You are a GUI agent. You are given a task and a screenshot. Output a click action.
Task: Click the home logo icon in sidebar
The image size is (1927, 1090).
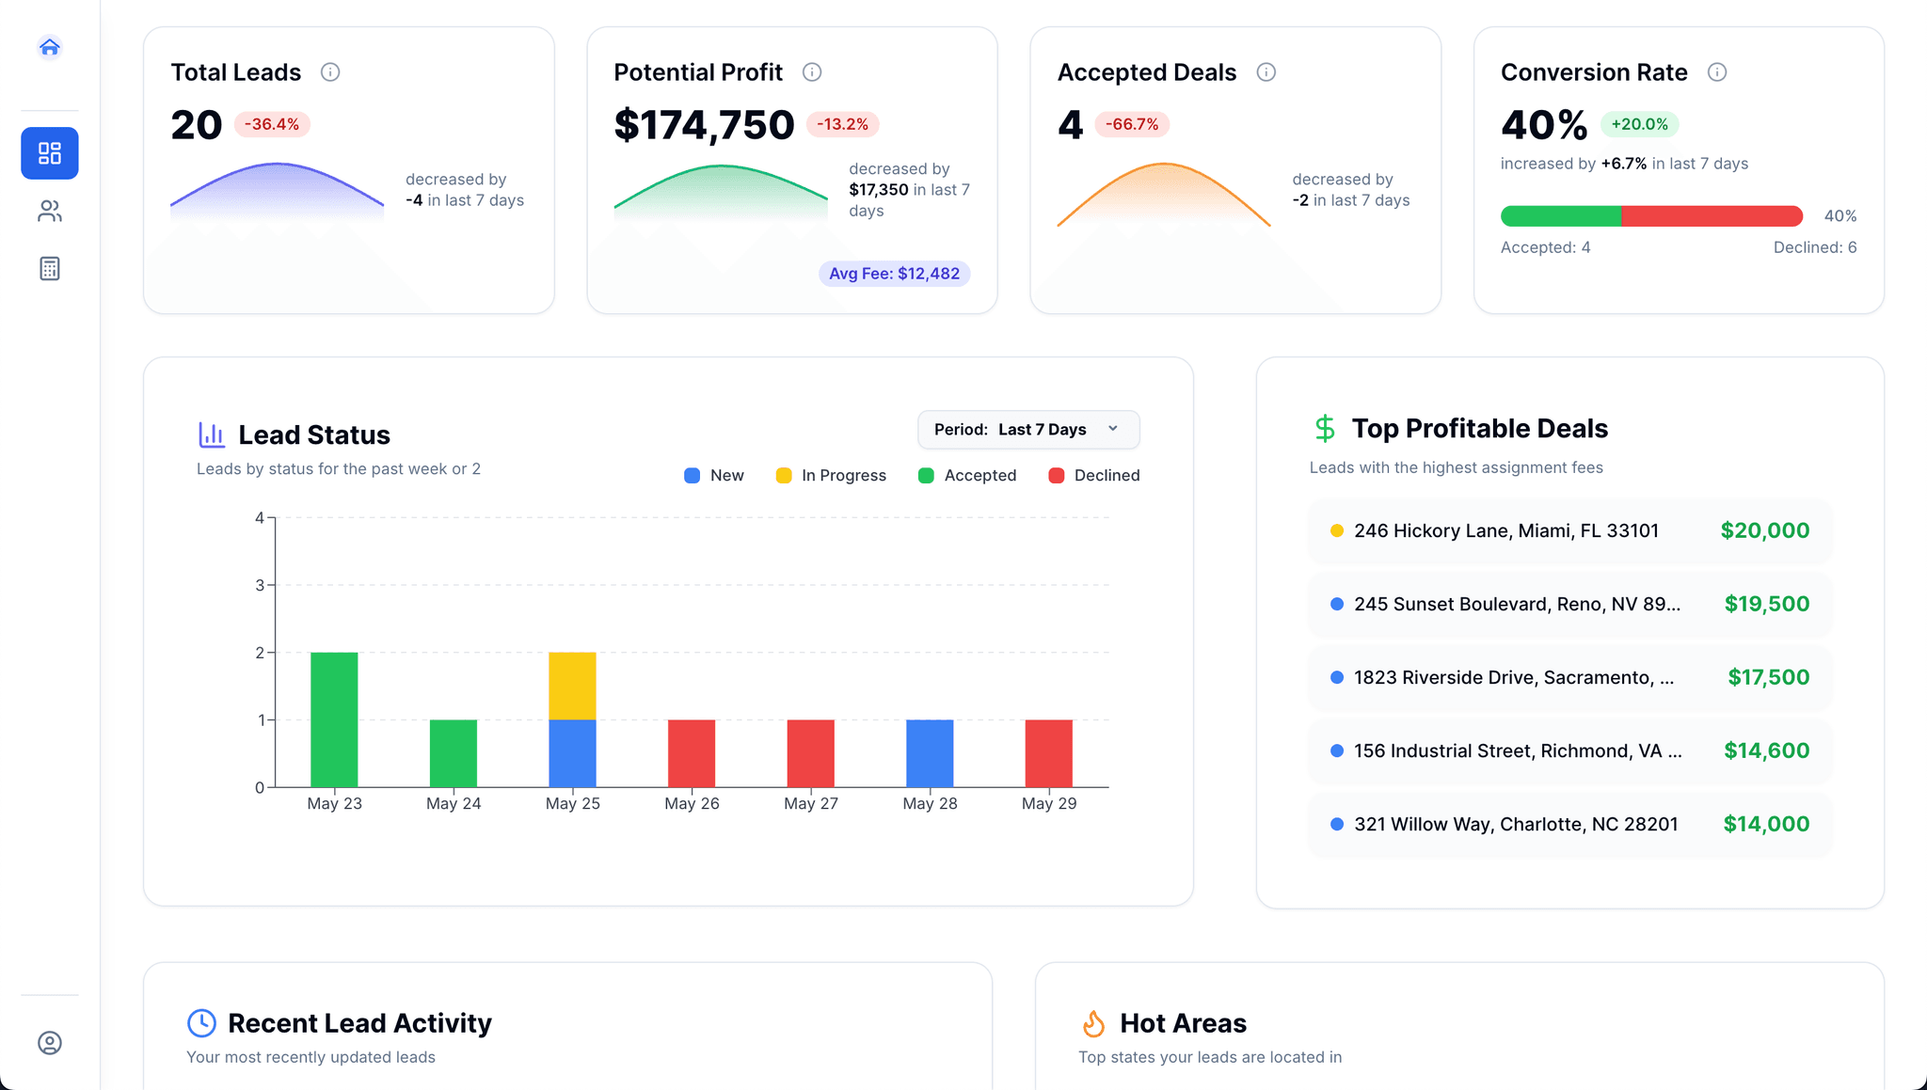click(50, 47)
